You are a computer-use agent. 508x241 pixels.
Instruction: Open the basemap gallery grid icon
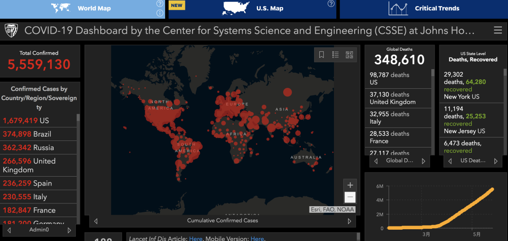click(x=349, y=54)
